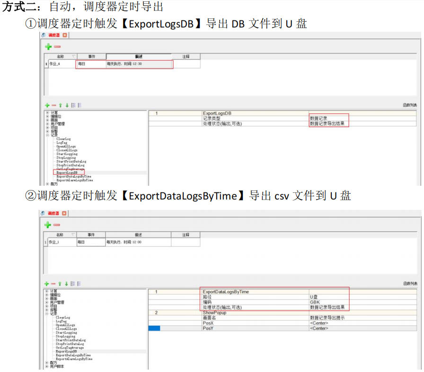This screenshot has width=424, height=372.
Task: Click 函数列表 label in 作业_1 screenshot
Action: tap(410, 283)
